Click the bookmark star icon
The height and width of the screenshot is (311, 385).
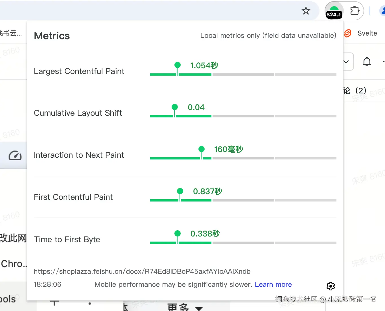[x=306, y=11]
